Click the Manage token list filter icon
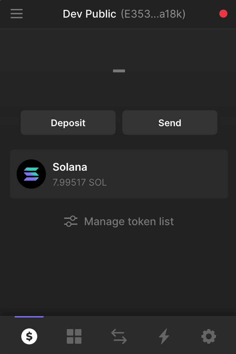Image resolution: width=236 pixels, height=354 pixels. coord(70,221)
